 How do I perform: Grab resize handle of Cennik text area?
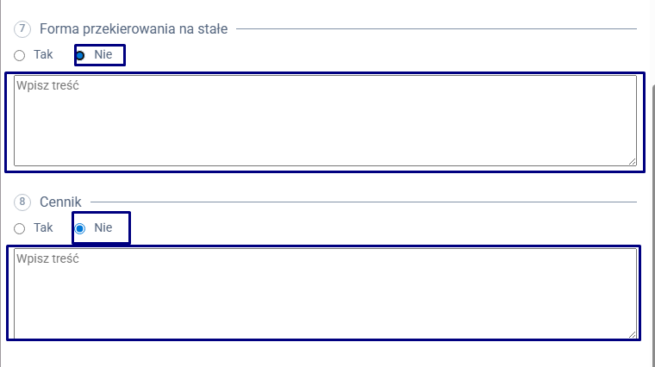(632, 333)
